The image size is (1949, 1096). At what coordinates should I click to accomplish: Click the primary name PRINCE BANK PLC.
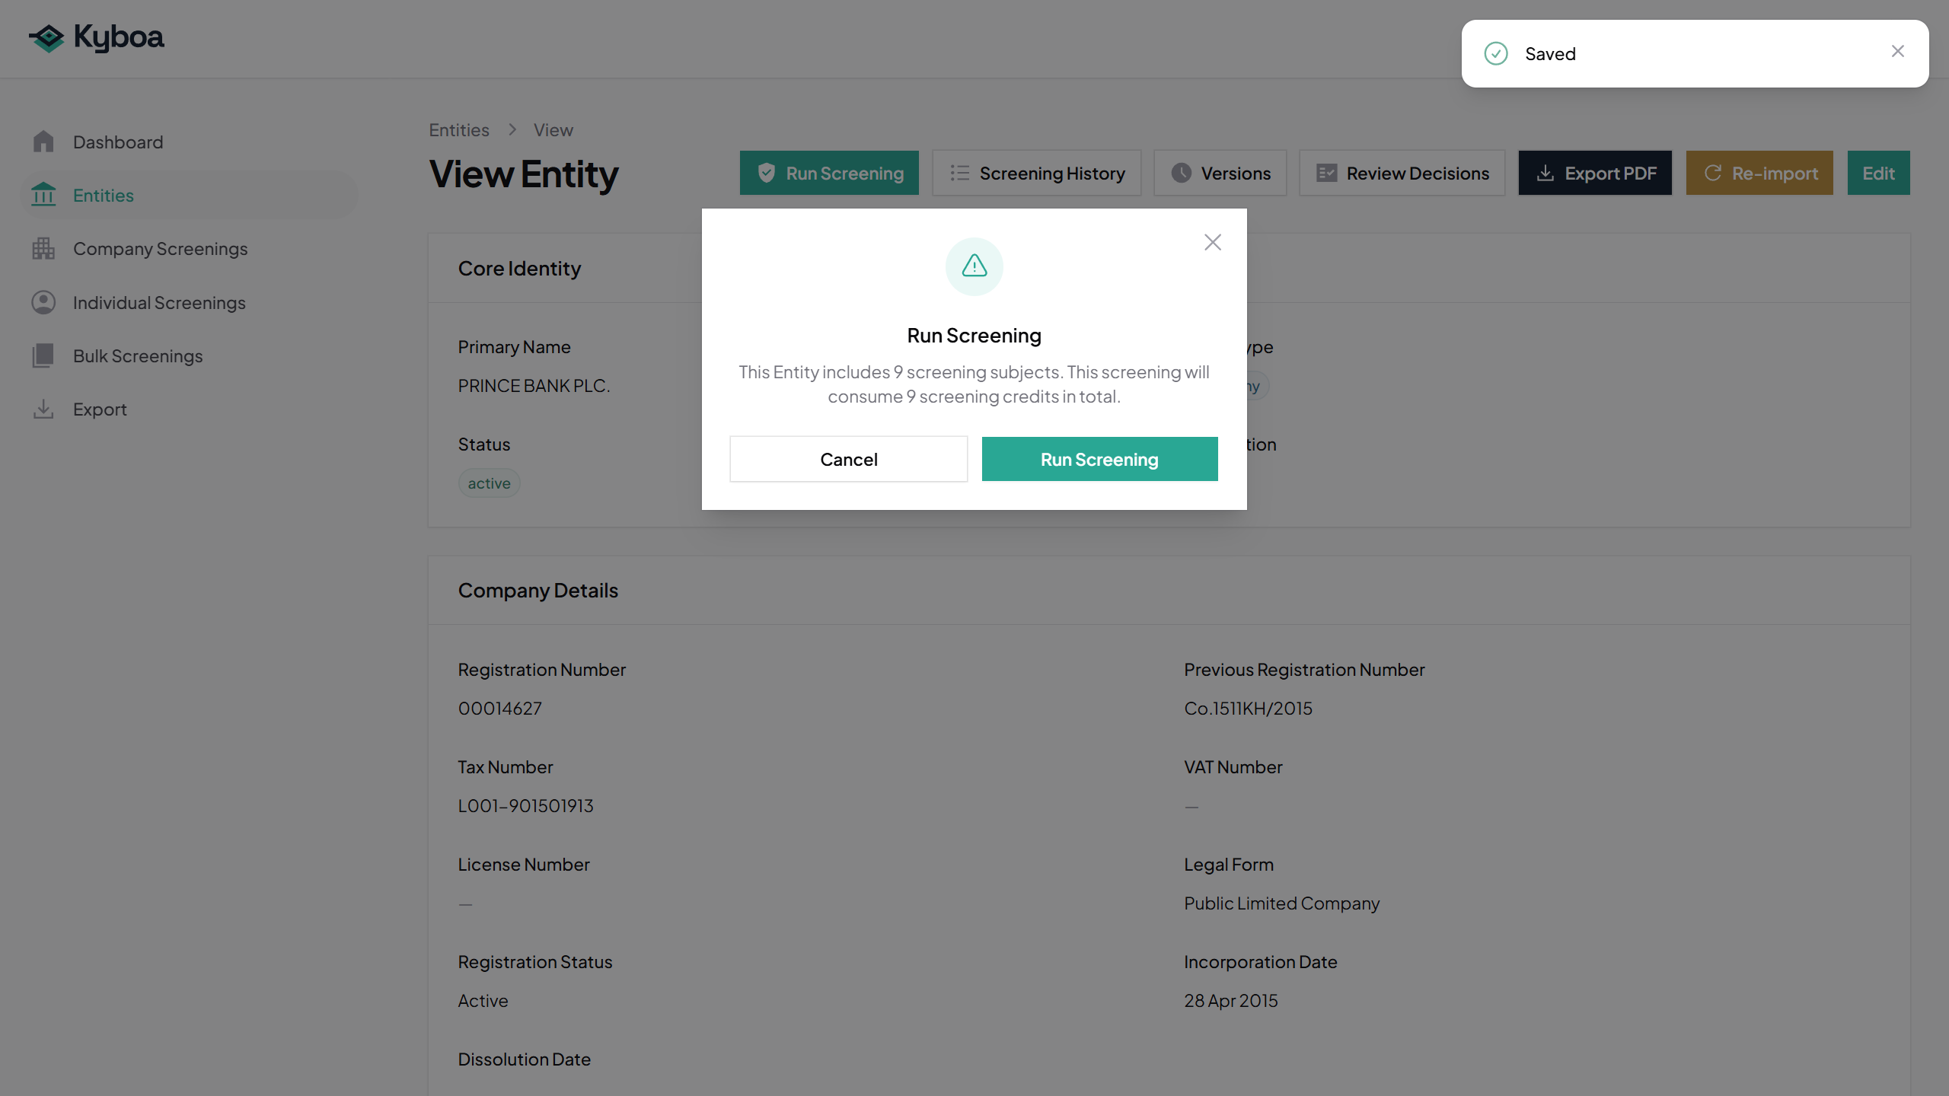[x=534, y=386]
